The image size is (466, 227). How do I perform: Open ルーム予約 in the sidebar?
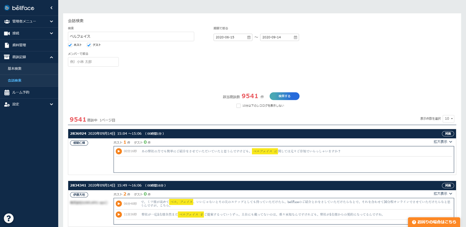(x=29, y=92)
